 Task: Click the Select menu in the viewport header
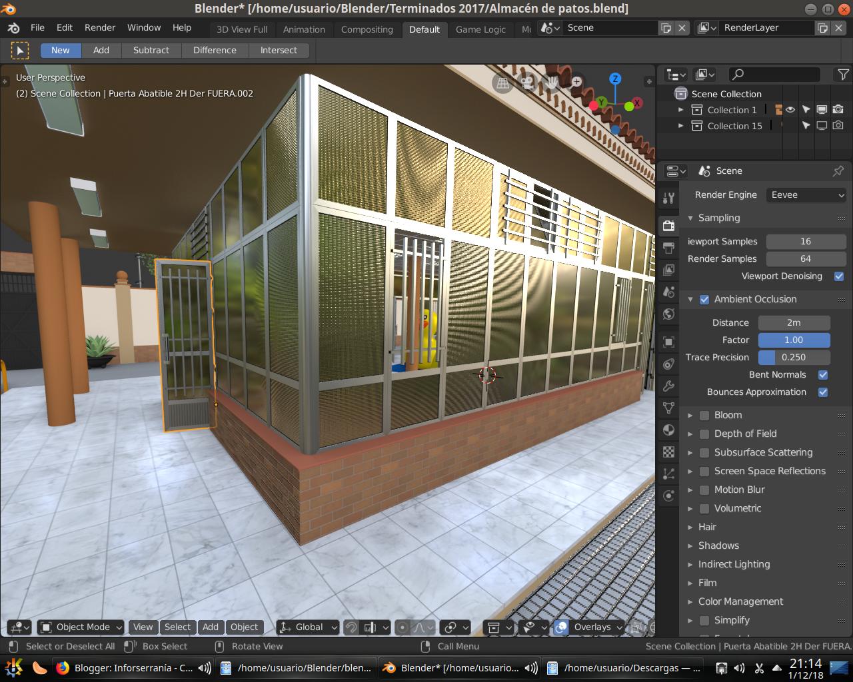[x=178, y=627]
